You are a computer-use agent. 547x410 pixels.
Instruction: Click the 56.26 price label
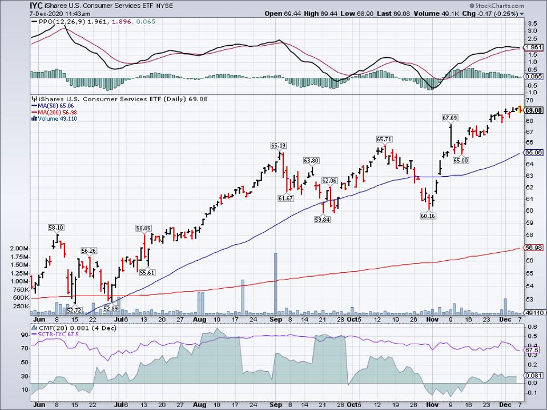coord(89,250)
